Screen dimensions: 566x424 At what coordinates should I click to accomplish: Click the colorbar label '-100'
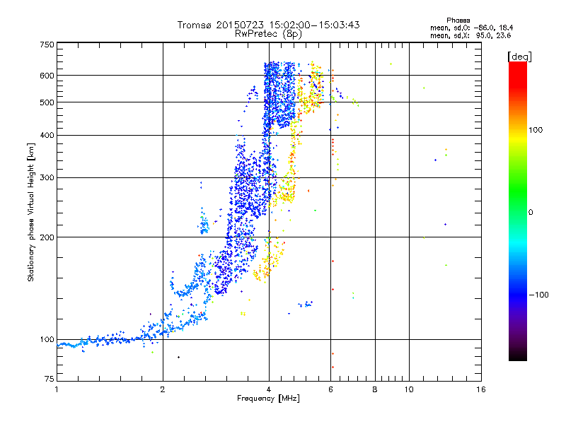click(x=538, y=295)
